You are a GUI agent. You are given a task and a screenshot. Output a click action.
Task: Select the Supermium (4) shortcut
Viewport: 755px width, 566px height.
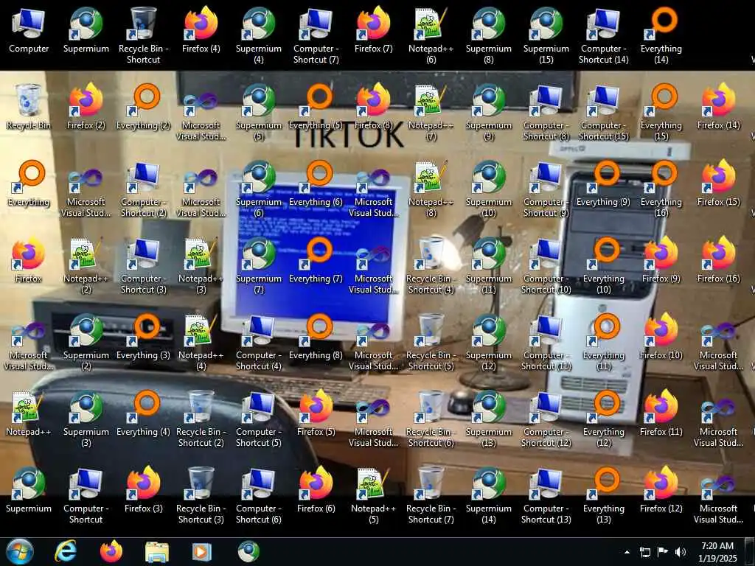(259, 36)
